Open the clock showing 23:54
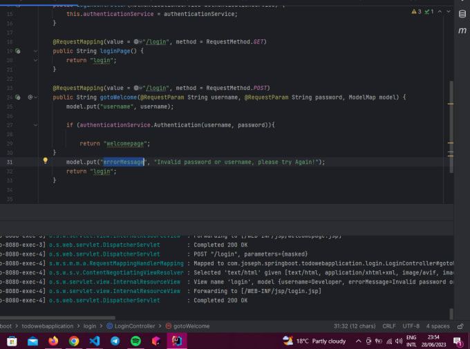470x349 pixels. pyautogui.click(x=433, y=341)
